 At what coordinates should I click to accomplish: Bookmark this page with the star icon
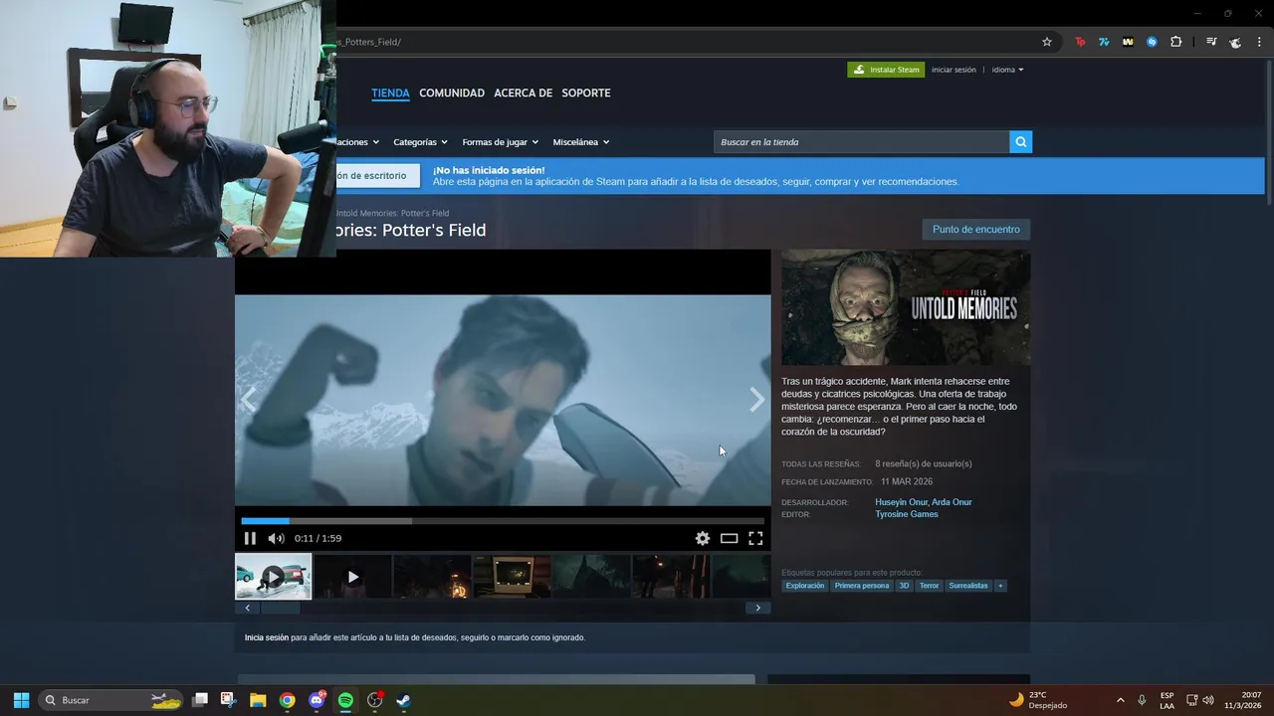[1047, 42]
